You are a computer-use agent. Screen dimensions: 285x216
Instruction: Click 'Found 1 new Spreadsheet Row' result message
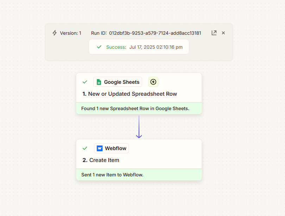pos(139,108)
